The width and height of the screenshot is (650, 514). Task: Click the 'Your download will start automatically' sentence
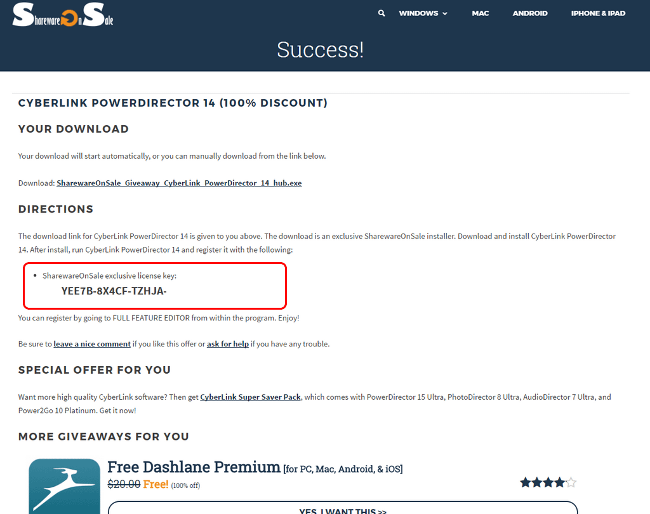(x=172, y=156)
